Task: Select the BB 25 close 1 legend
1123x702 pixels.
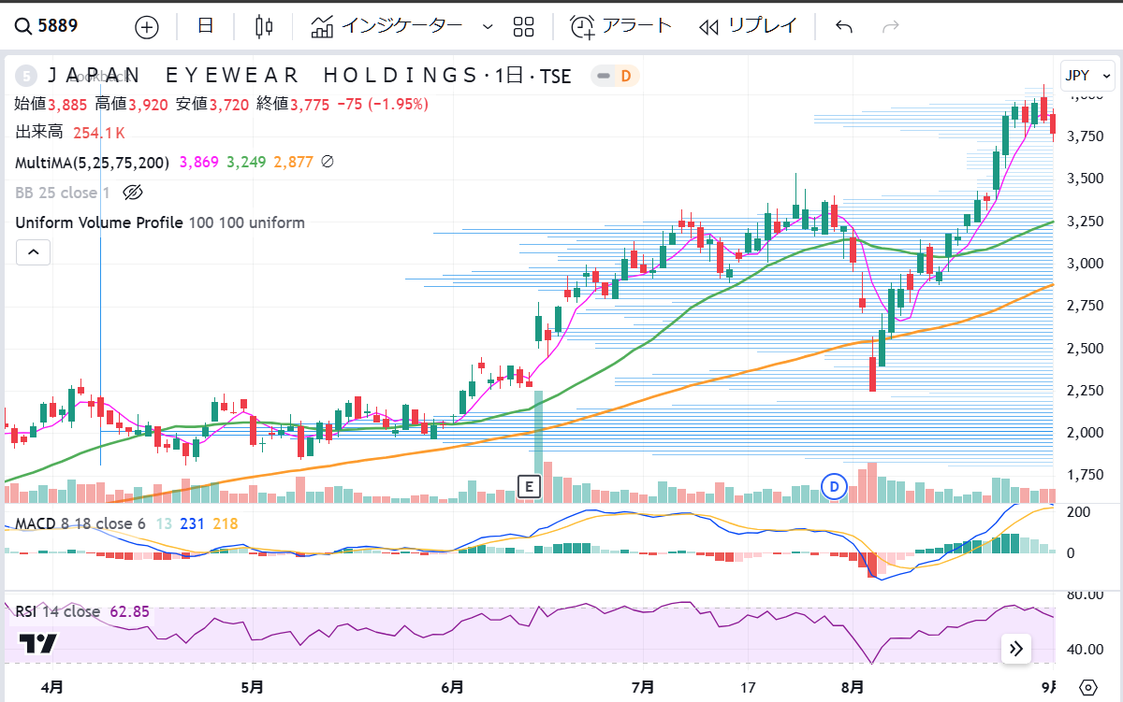Action: [62, 193]
